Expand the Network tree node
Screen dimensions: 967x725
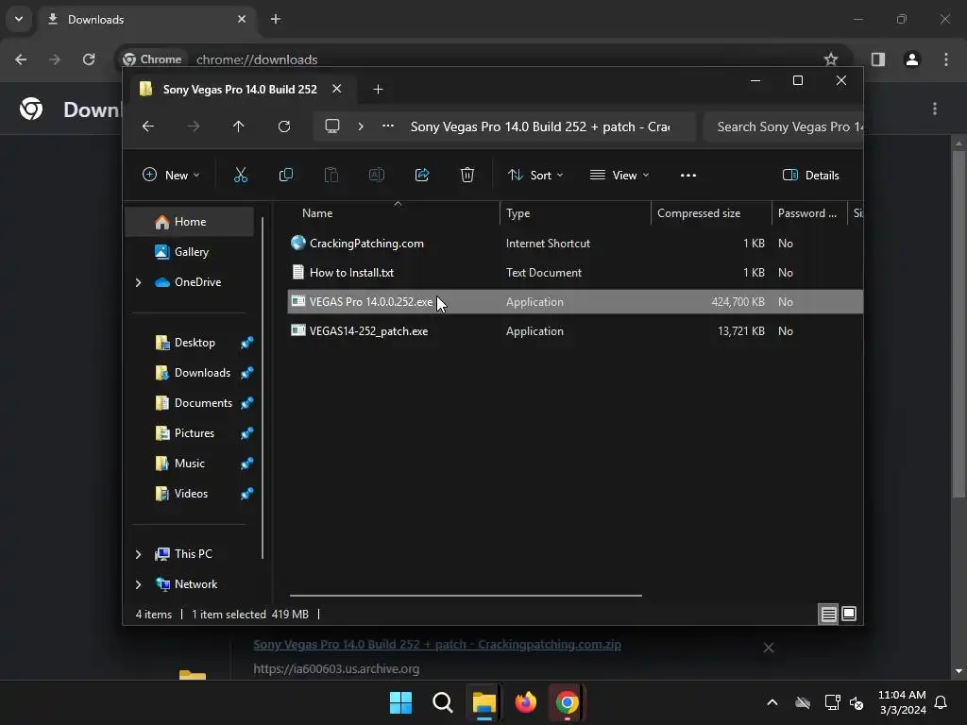(x=138, y=584)
